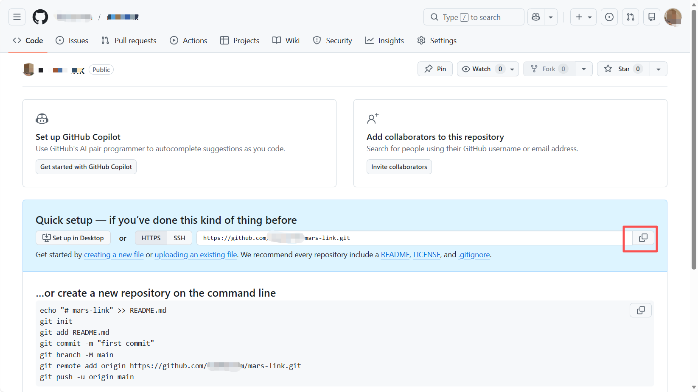Click Invite collaborators button
The image size is (698, 392).
pos(399,167)
